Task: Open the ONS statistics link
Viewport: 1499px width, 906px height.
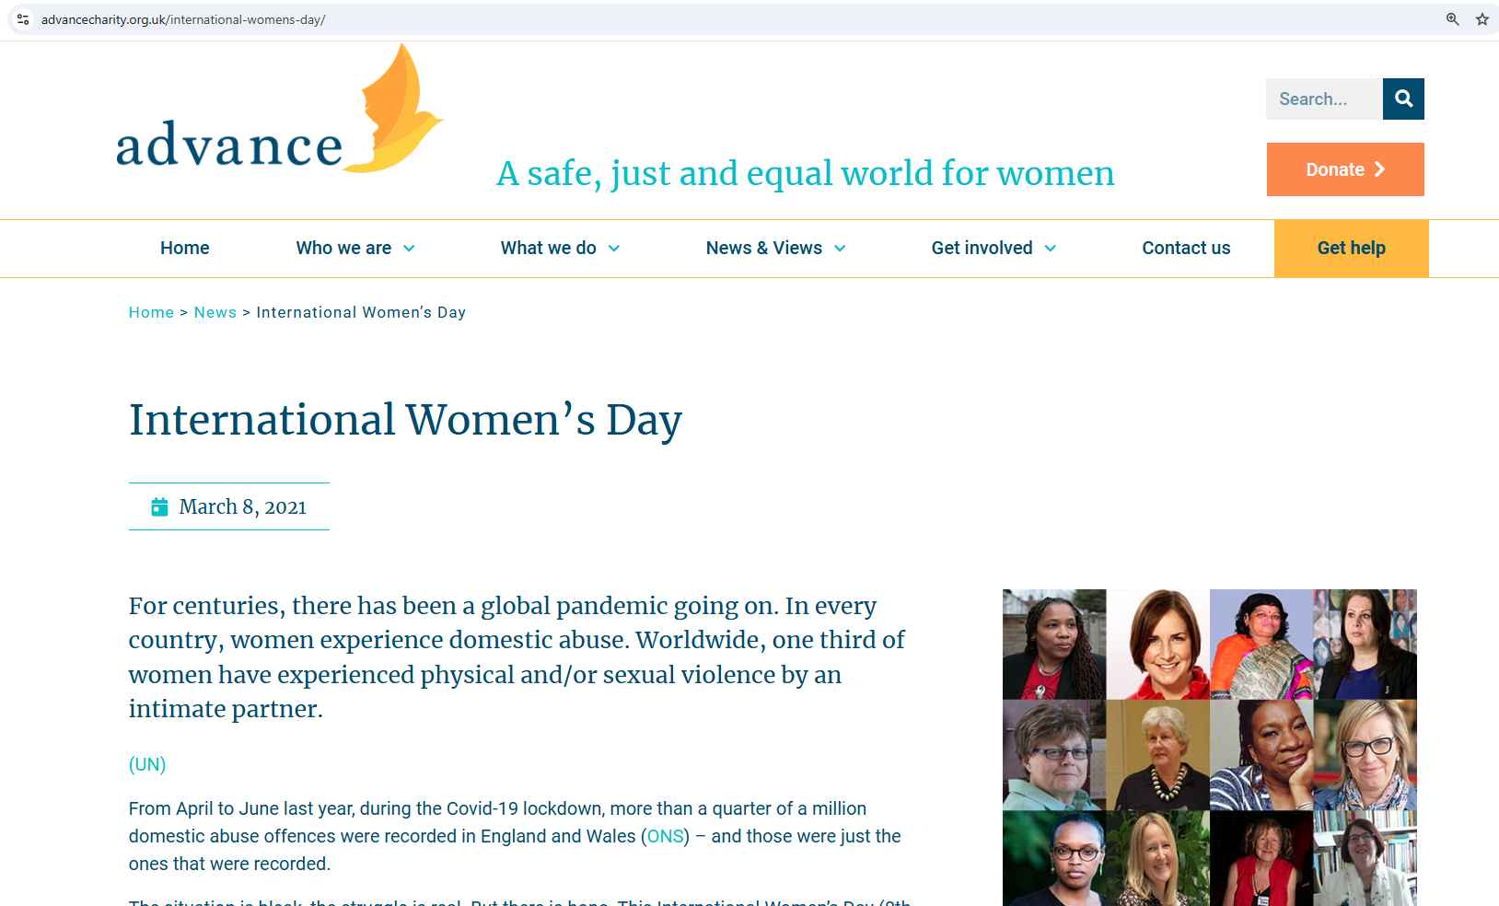Action: 665,836
